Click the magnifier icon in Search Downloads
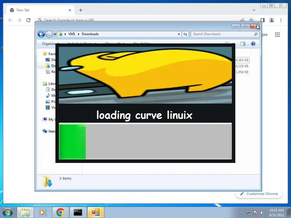The height and width of the screenshot is (218, 291). point(256,34)
